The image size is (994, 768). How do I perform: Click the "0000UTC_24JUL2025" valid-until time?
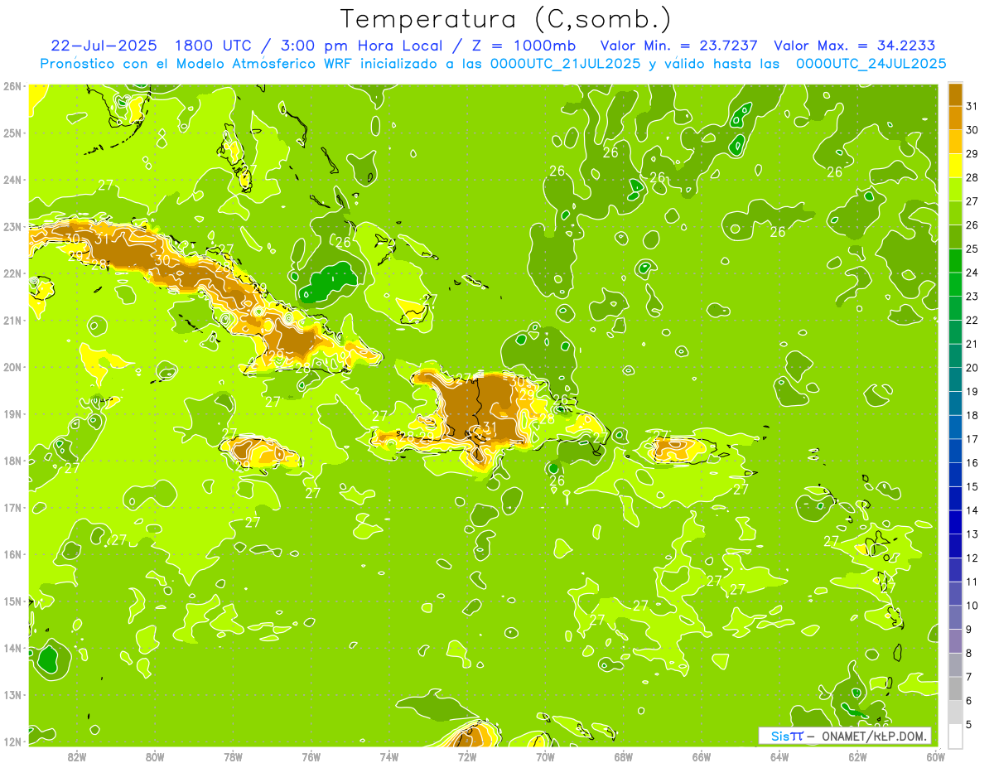tap(871, 63)
